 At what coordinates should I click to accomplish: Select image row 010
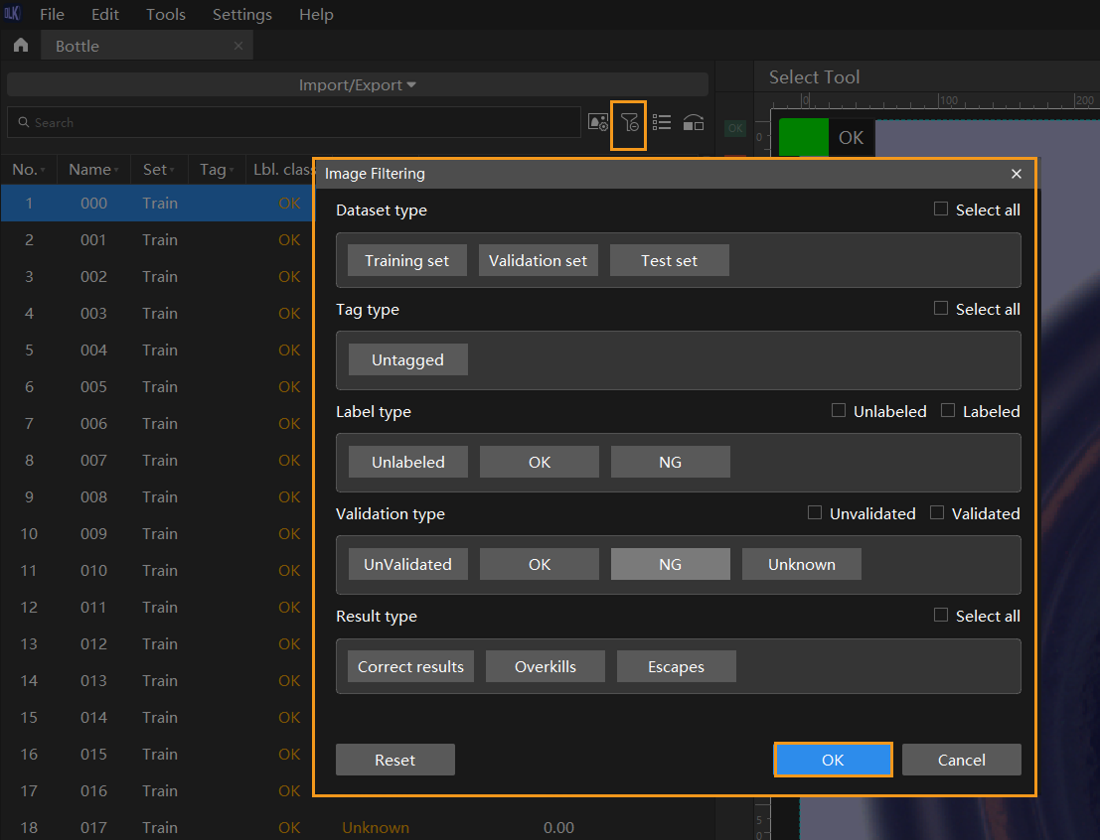tap(157, 571)
